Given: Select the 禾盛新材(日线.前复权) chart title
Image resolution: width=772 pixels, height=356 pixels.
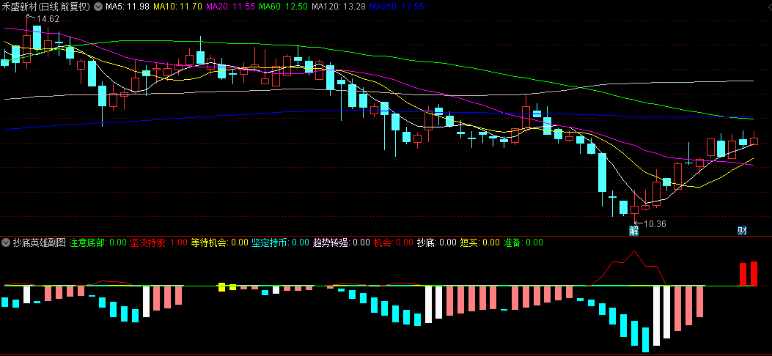Looking at the screenshot, I should 45,7.
